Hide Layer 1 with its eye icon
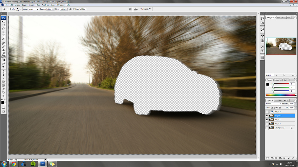The width and height of the screenshot is (298, 167). click(267, 120)
